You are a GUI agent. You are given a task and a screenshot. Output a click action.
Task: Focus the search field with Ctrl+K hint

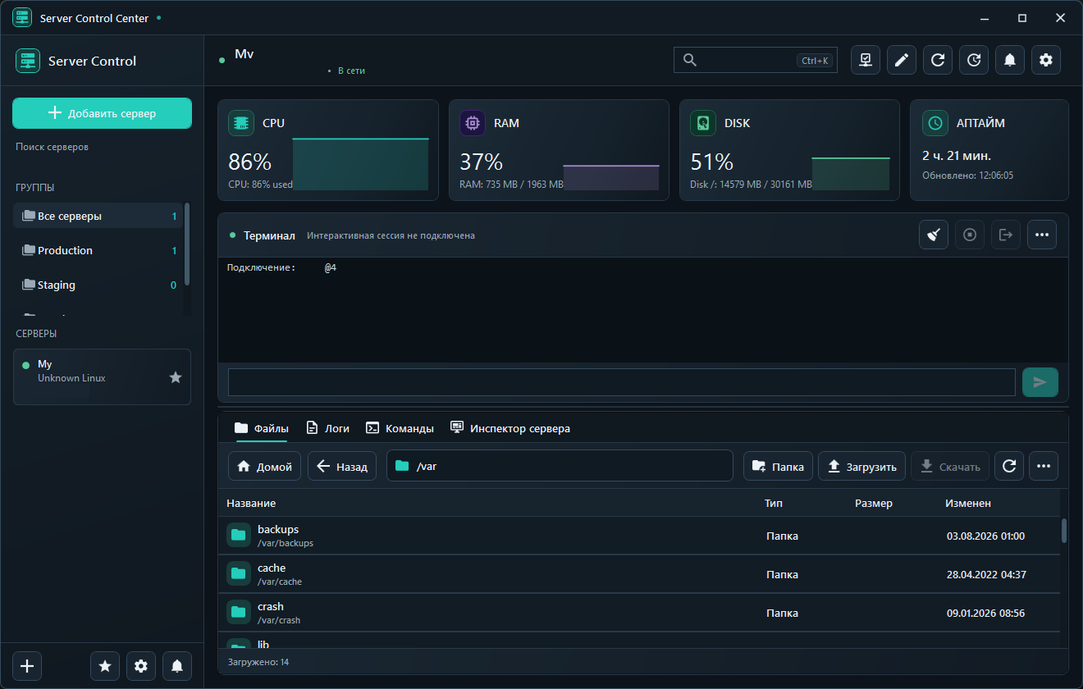(x=756, y=60)
